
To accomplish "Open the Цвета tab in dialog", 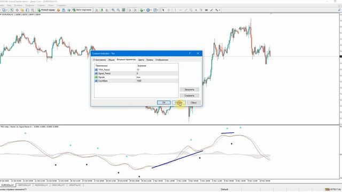I will (x=141, y=60).
